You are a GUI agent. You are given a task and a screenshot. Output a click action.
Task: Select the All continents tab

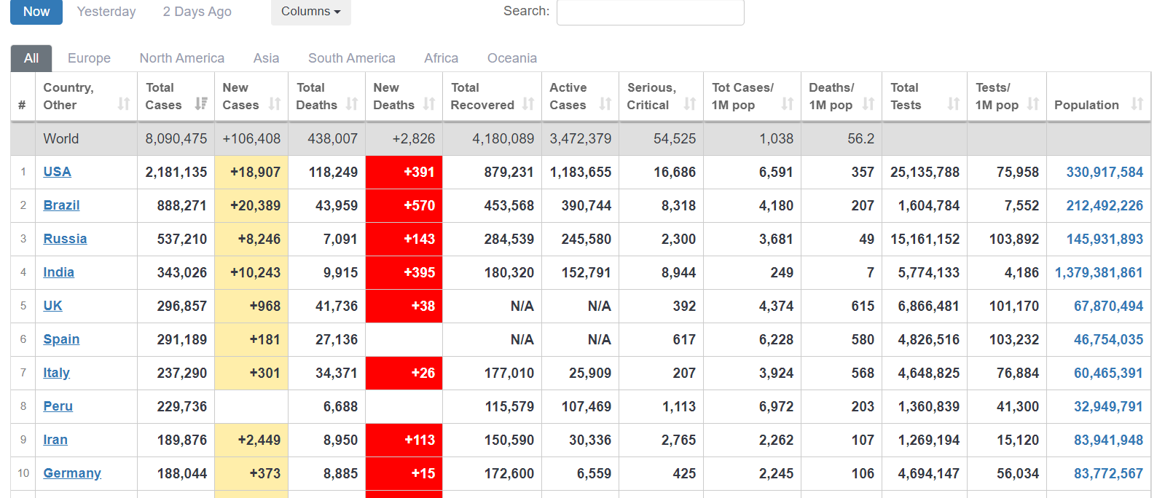pyautogui.click(x=31, y=58)
